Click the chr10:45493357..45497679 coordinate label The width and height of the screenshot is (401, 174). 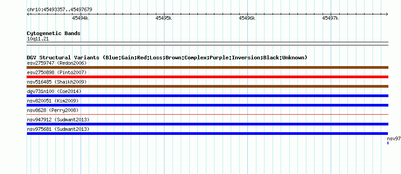[59, 10]
